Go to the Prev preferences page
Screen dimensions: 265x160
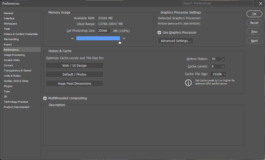pos(254,32)
